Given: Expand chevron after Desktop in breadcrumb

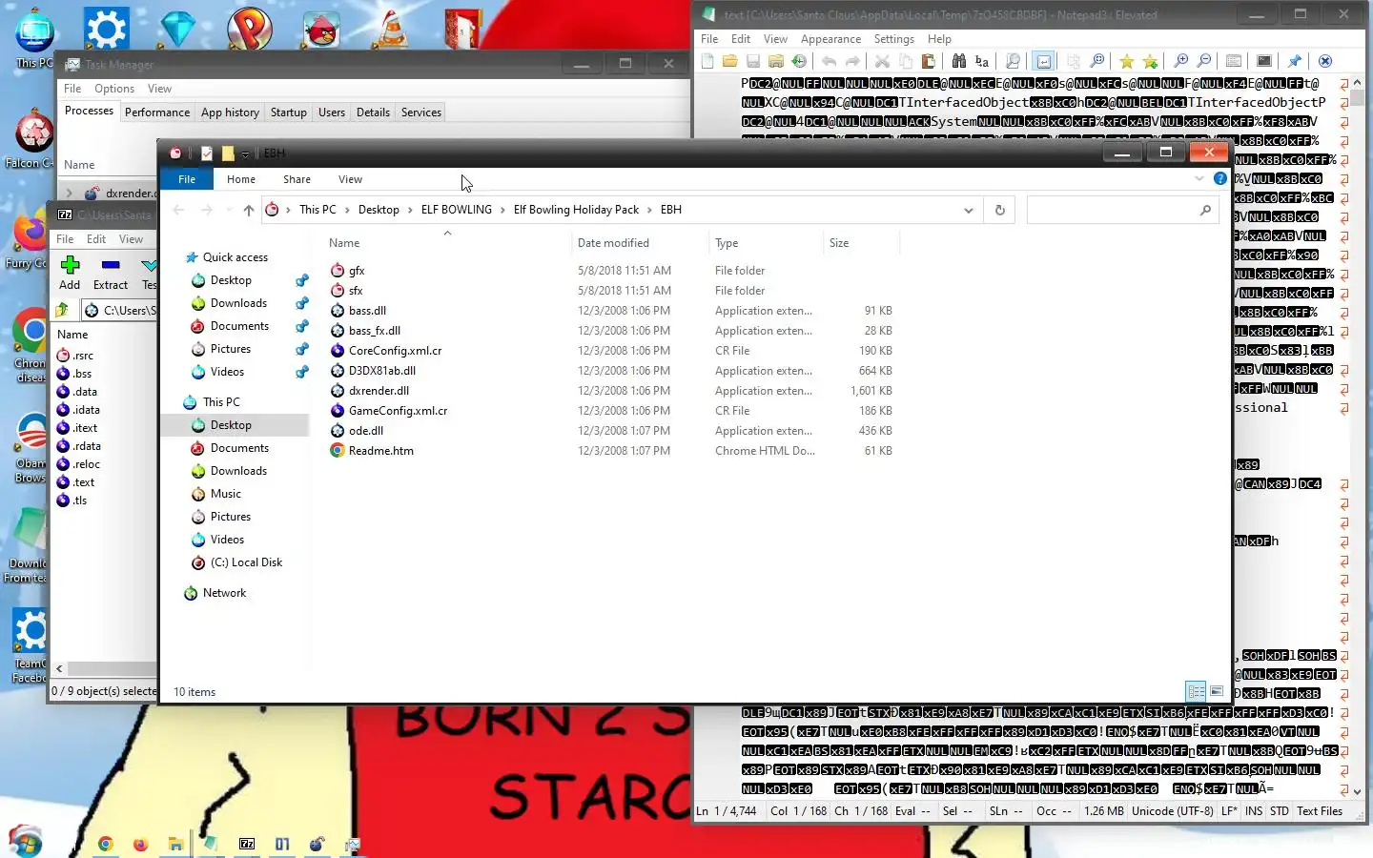Looking at the screenshot, I should click(x=410, y=210).
